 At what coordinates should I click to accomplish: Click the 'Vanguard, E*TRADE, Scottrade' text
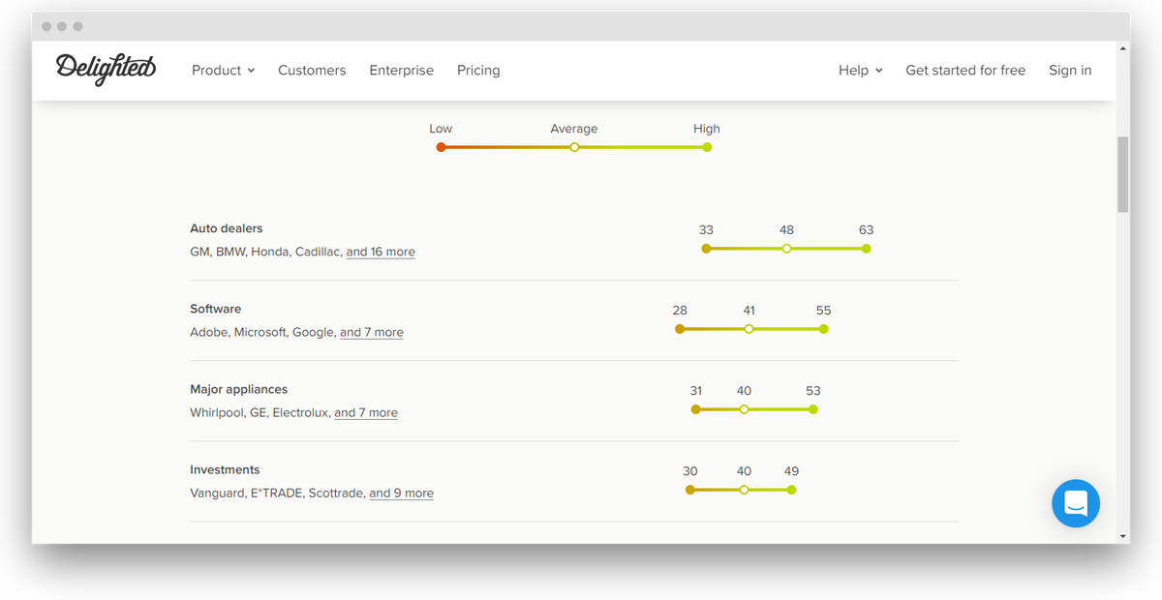277,493
